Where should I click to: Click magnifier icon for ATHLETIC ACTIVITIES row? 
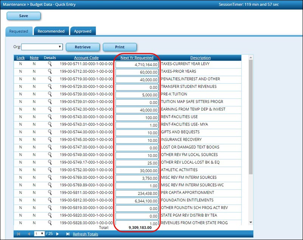click(49, 170)
